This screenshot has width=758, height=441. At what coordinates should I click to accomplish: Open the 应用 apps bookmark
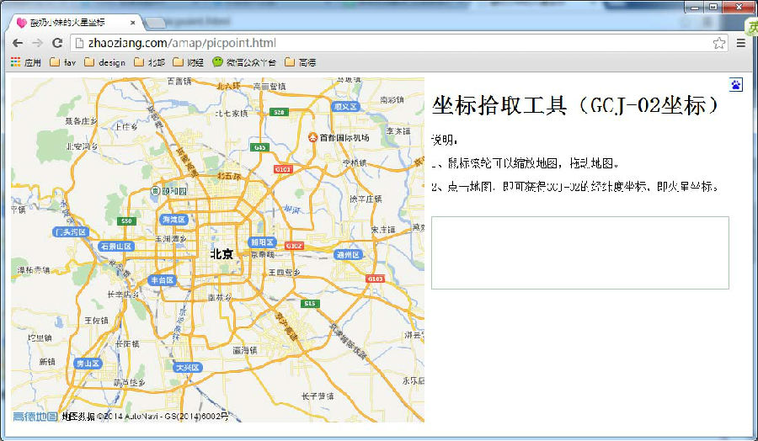tap(26, 62)
